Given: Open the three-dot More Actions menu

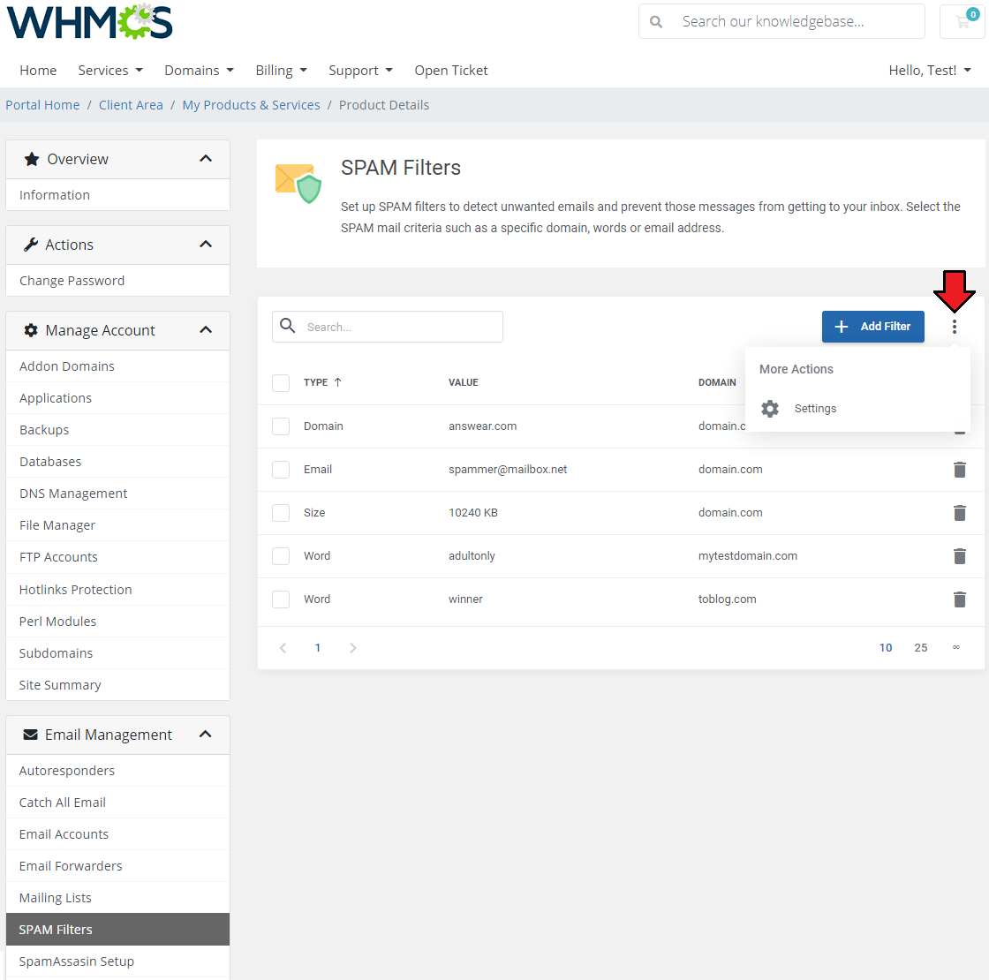Looking at the screenshot, I should [x=955, y=326].
